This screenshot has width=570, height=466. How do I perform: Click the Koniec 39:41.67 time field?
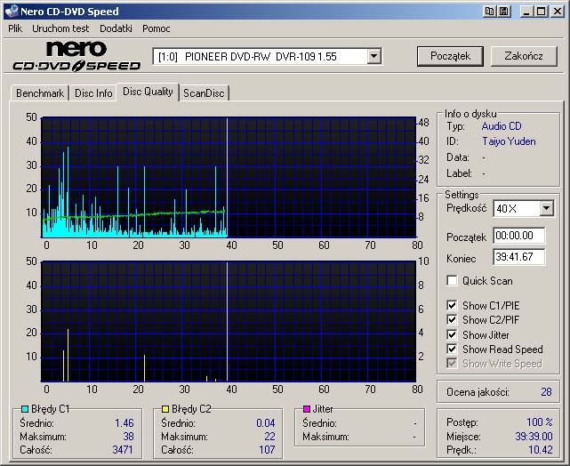tap(519, 257)
